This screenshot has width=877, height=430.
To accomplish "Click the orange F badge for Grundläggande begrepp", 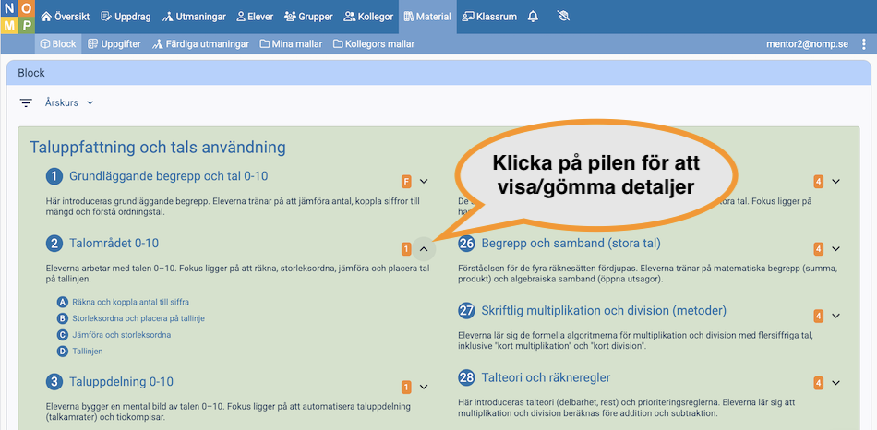I will click(406, 182).
